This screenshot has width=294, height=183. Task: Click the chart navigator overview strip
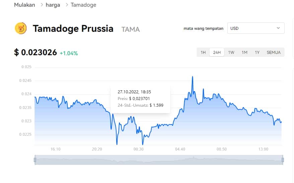[159, 160]
